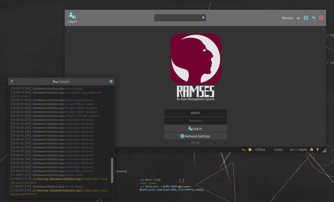Image resolution: width=334 pixels, height=202 pixels.
Task: Click the Log in icon in the top toolbar
Action: coord(72,16)
